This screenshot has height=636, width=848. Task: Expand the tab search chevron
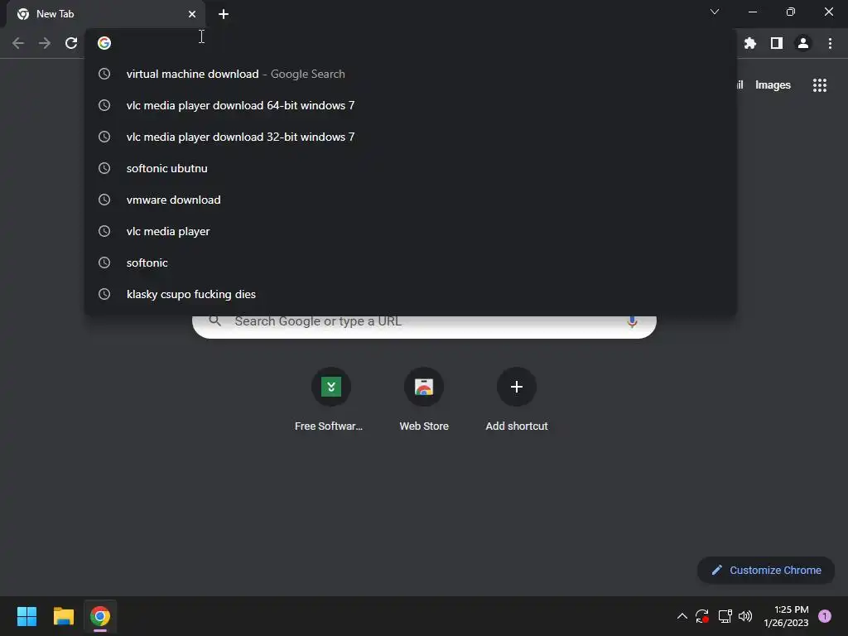pos(715,12)
